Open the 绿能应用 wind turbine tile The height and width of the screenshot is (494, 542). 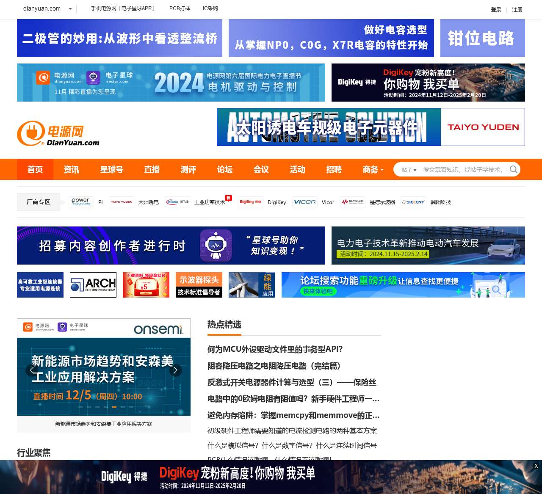(252, 285)
